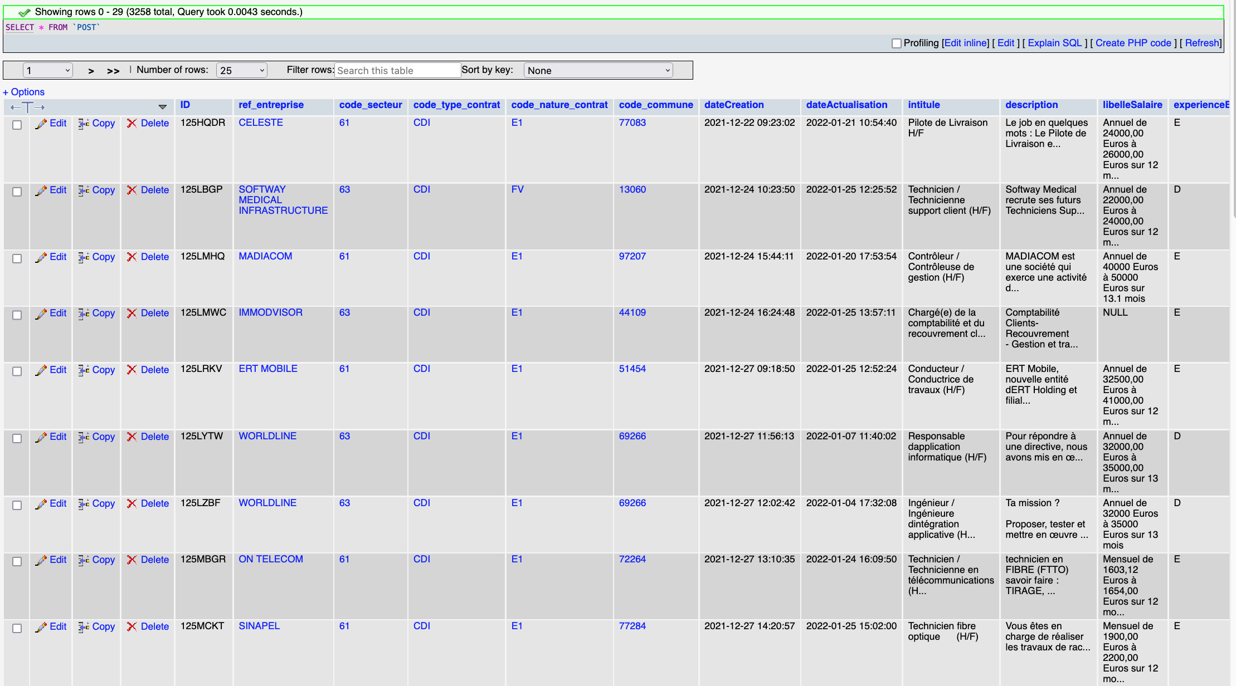The image size is (1236, 686).
Task: Check the row selector for 125MCKT
Action: (17, 628)
